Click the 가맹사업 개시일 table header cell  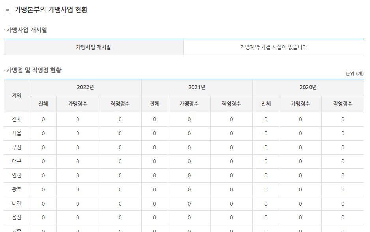coord(93,47)
